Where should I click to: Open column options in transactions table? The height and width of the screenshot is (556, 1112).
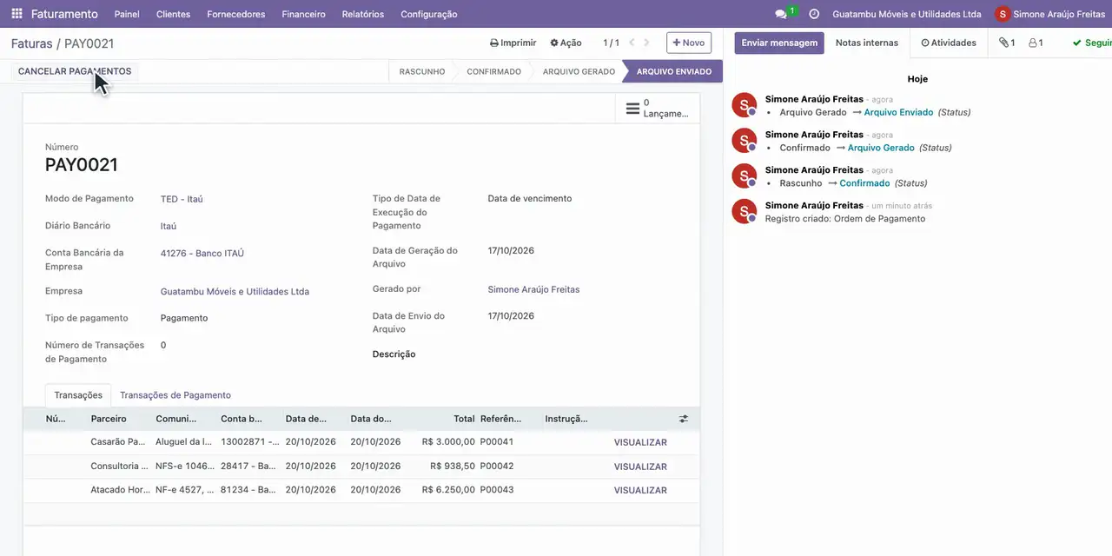pyautogui.click(x=684, y=419)
